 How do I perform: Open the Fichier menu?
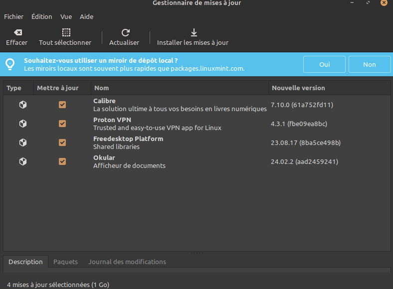click(14, 16)
